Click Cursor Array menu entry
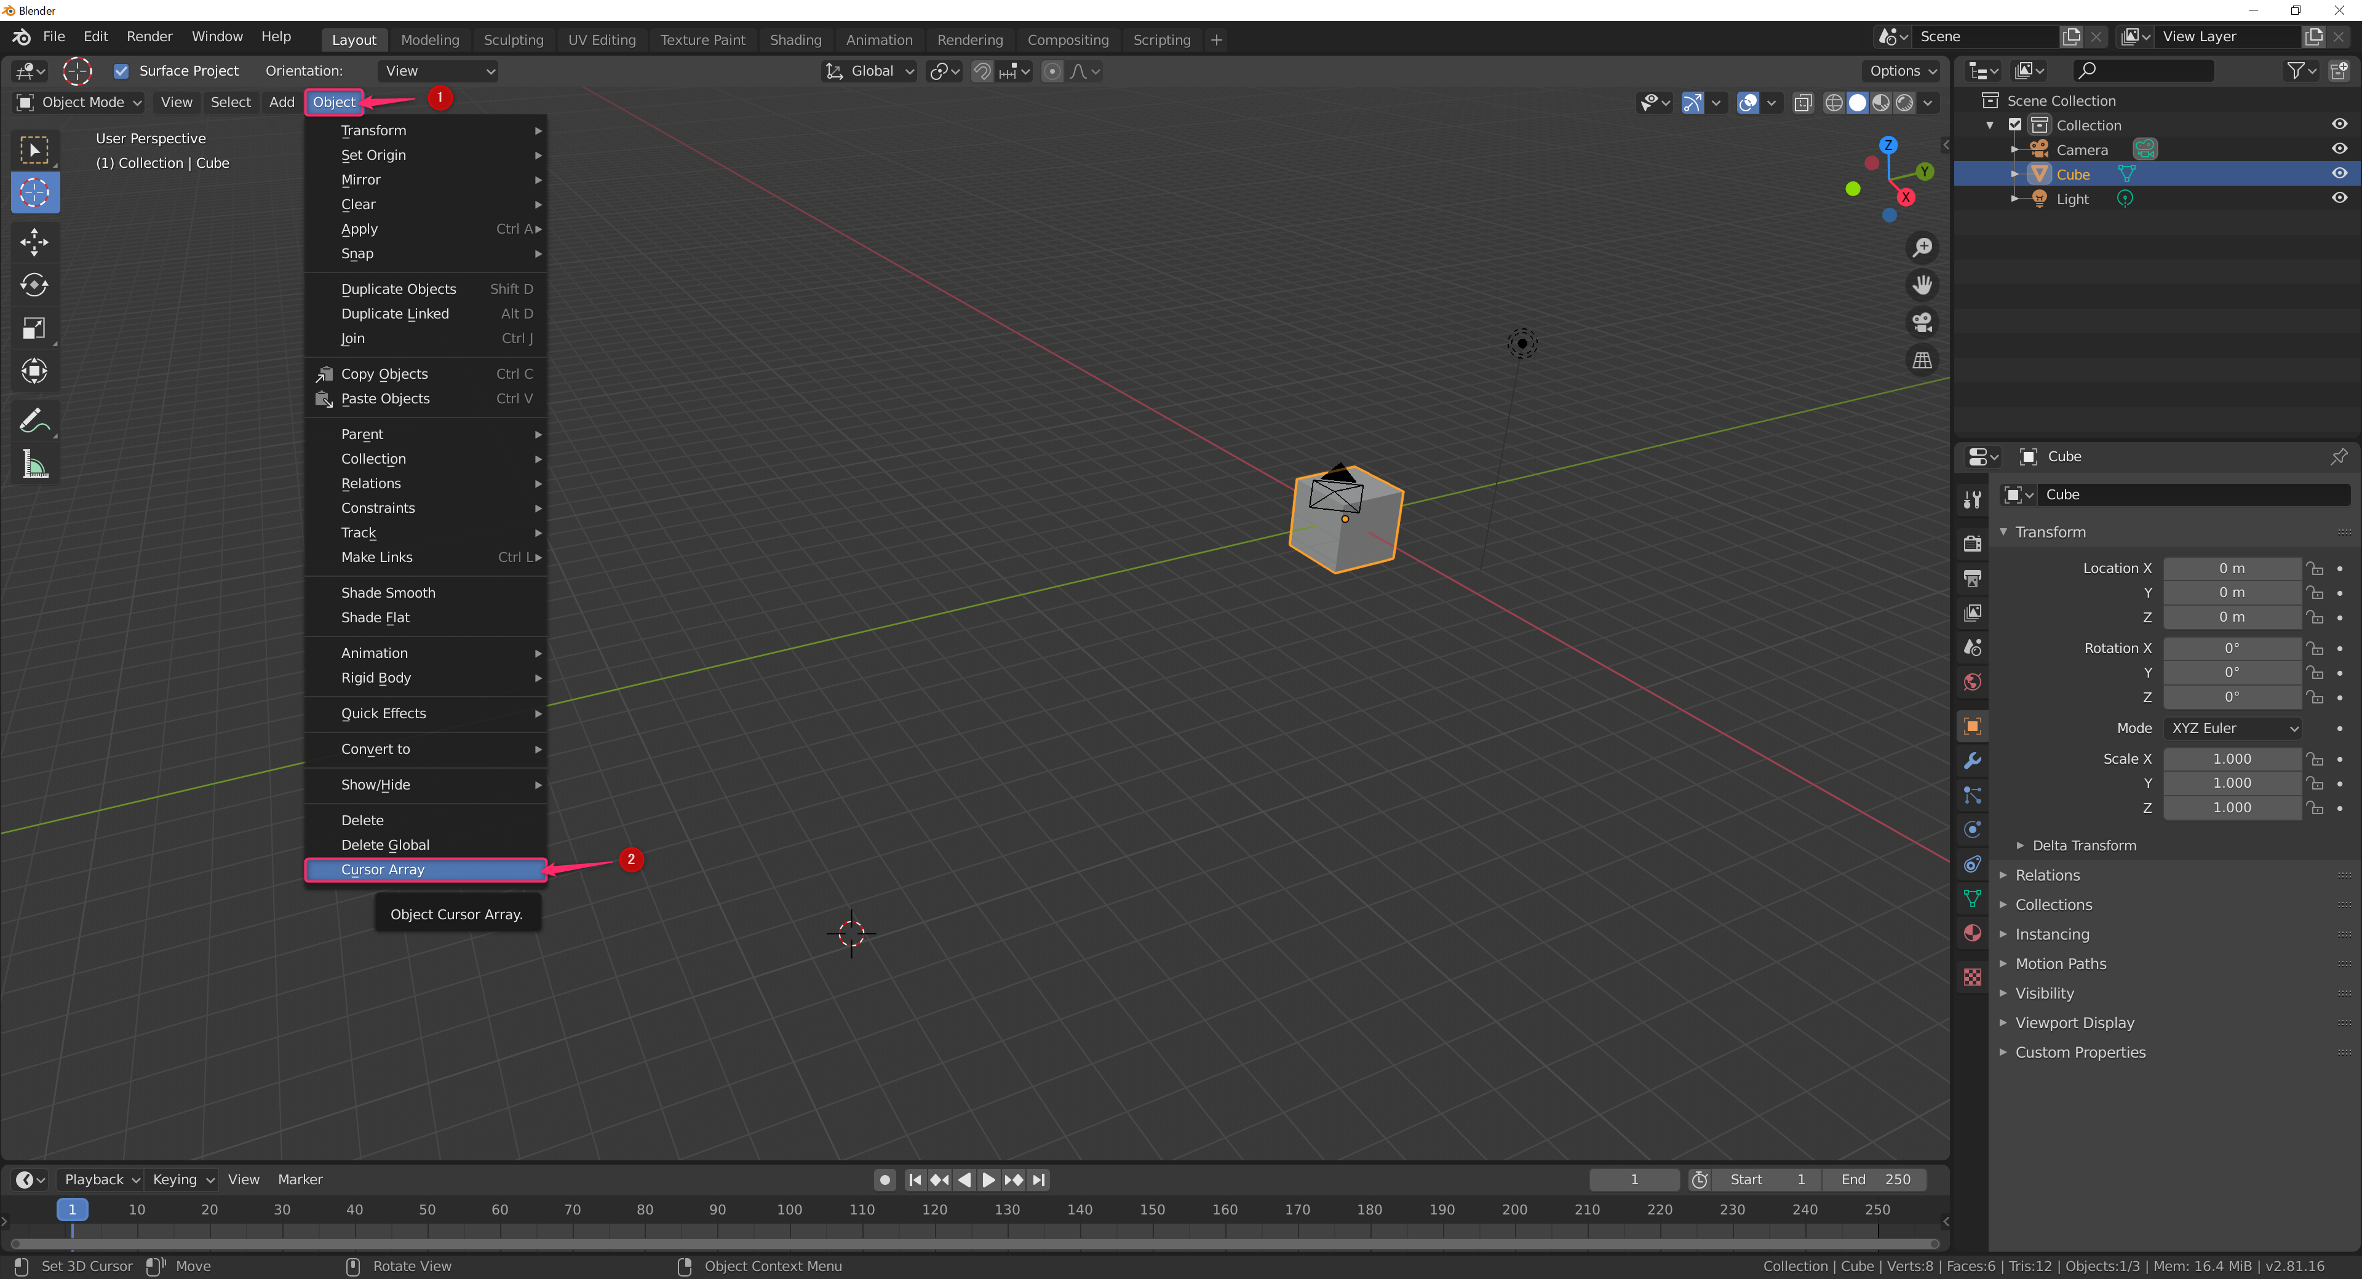 coord(426,869)
